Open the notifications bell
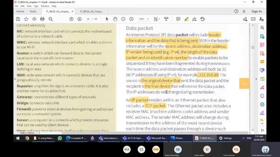This screenshot has width=280, height=157. point(244,11)
